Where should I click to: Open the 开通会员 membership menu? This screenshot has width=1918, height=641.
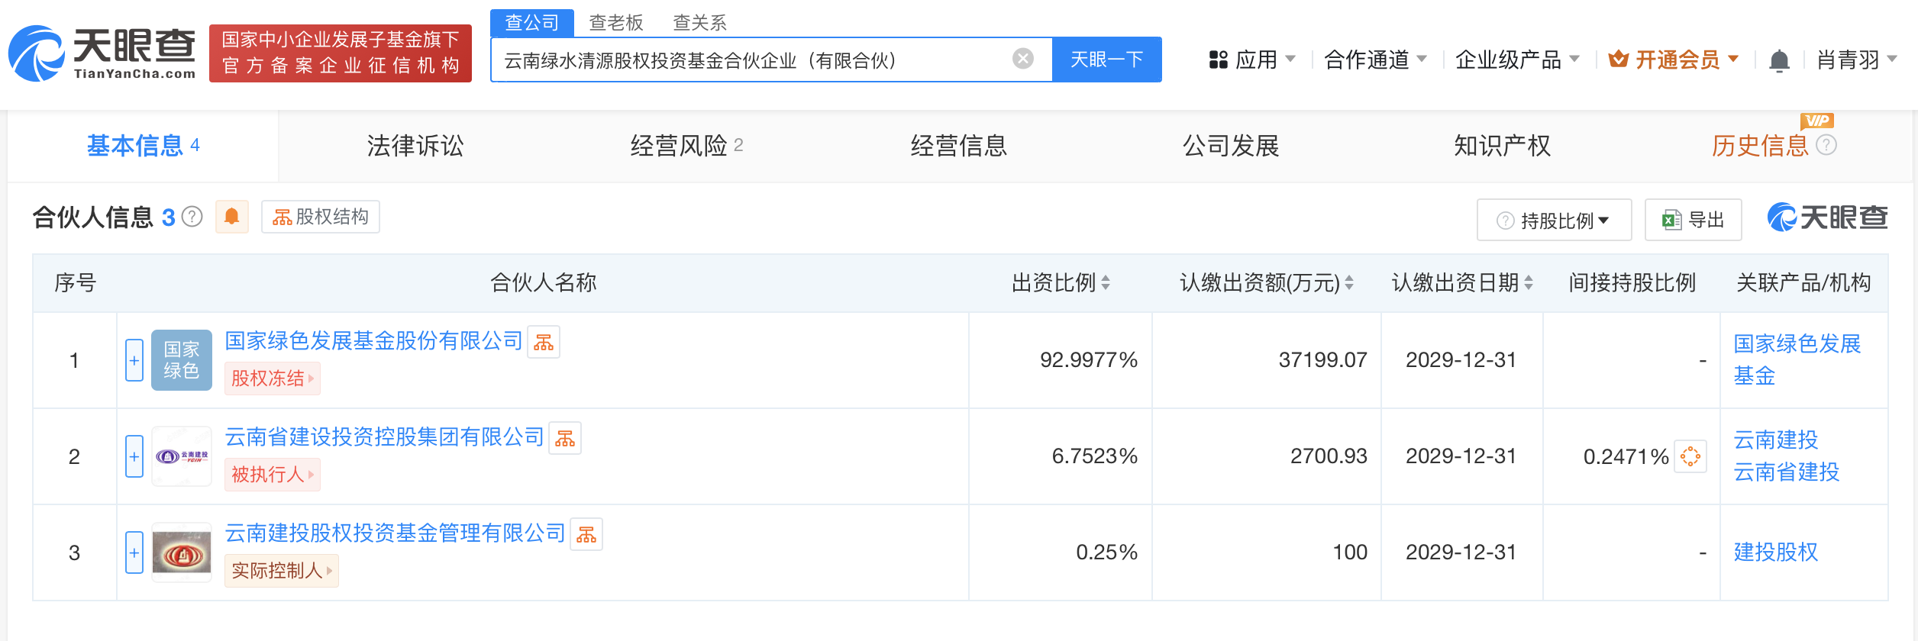coord(1674,60)
